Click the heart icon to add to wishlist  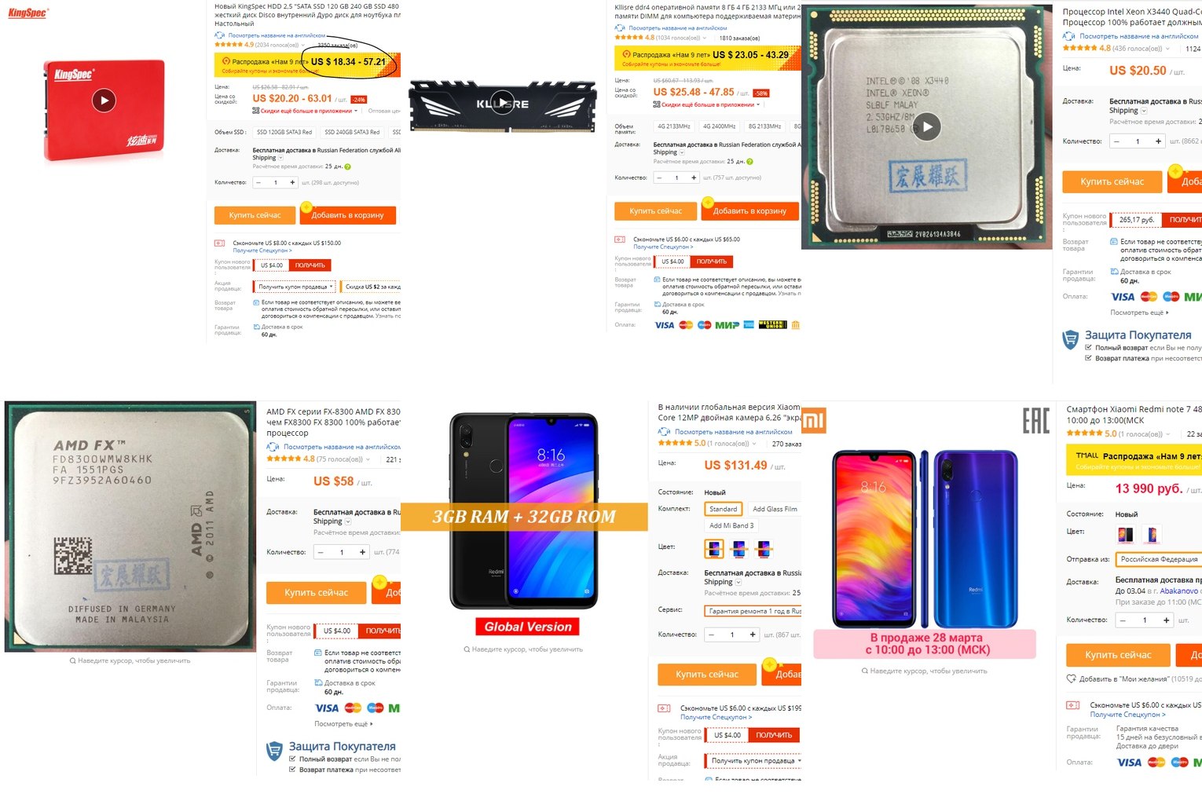click(x=1071, y=678)
